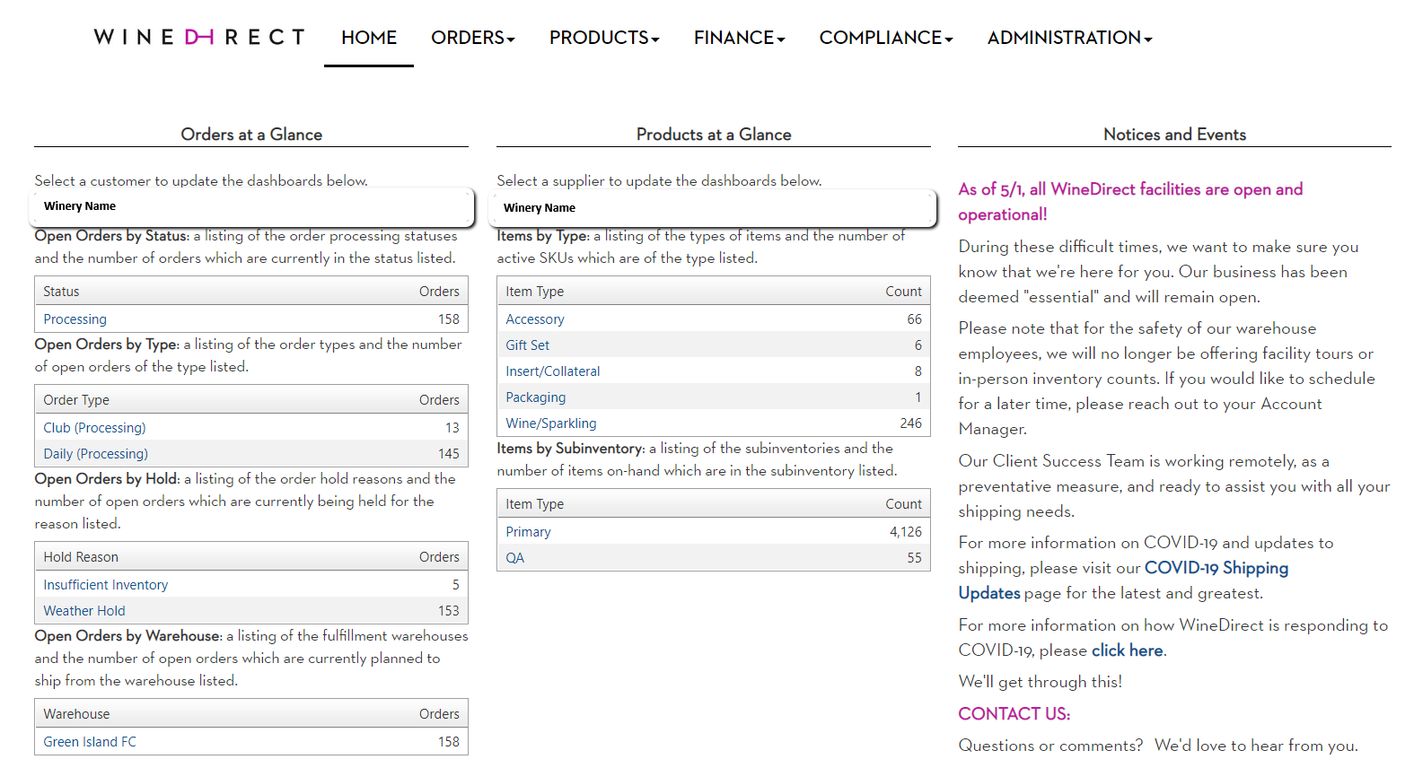Click the facilities open announcement headline
The height and width of the screenshot is (768, 1414).
coord(1130,202)
